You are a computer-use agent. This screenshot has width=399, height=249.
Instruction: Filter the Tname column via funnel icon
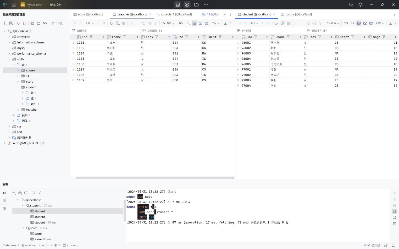[125, 37]
